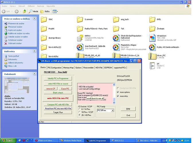Click Identify PIC in Programmer button
This screenshot has width=194, height=143.
58,78
